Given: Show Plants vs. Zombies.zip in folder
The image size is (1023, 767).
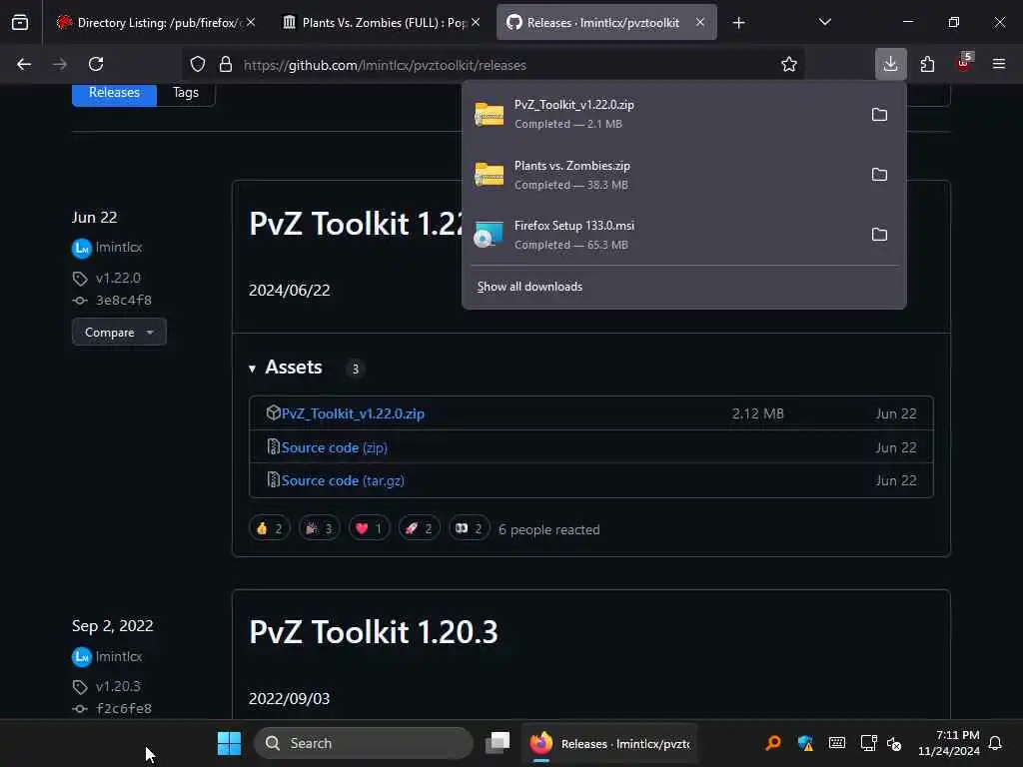Looking at the screenshot, I should coord(879,175).
